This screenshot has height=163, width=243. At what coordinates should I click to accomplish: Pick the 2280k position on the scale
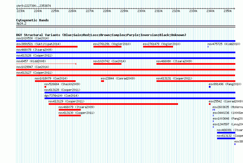point(107,11)
